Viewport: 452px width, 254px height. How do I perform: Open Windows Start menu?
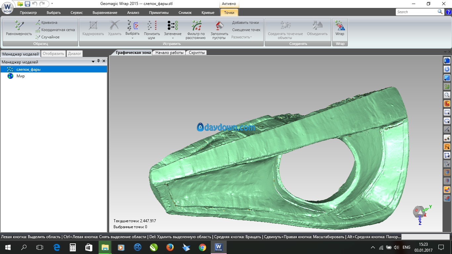pos(8,247)
